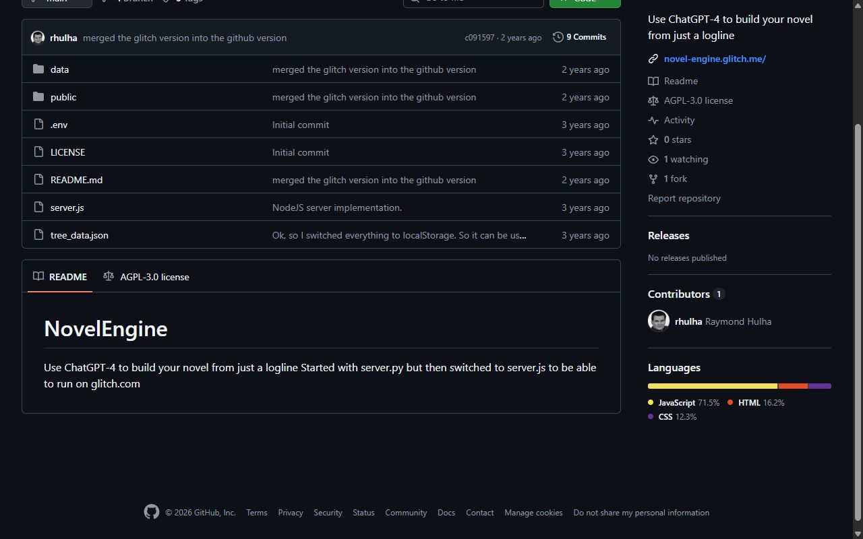Open the Contributors heading link
Screen dimensions: 863x539
tap(686, 294)
